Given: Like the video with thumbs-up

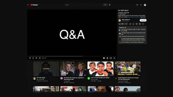Looking at the screenshot, I should 121,24.
